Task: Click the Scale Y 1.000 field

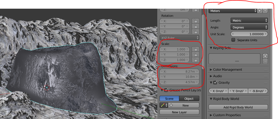Action: tap(175, 54)
